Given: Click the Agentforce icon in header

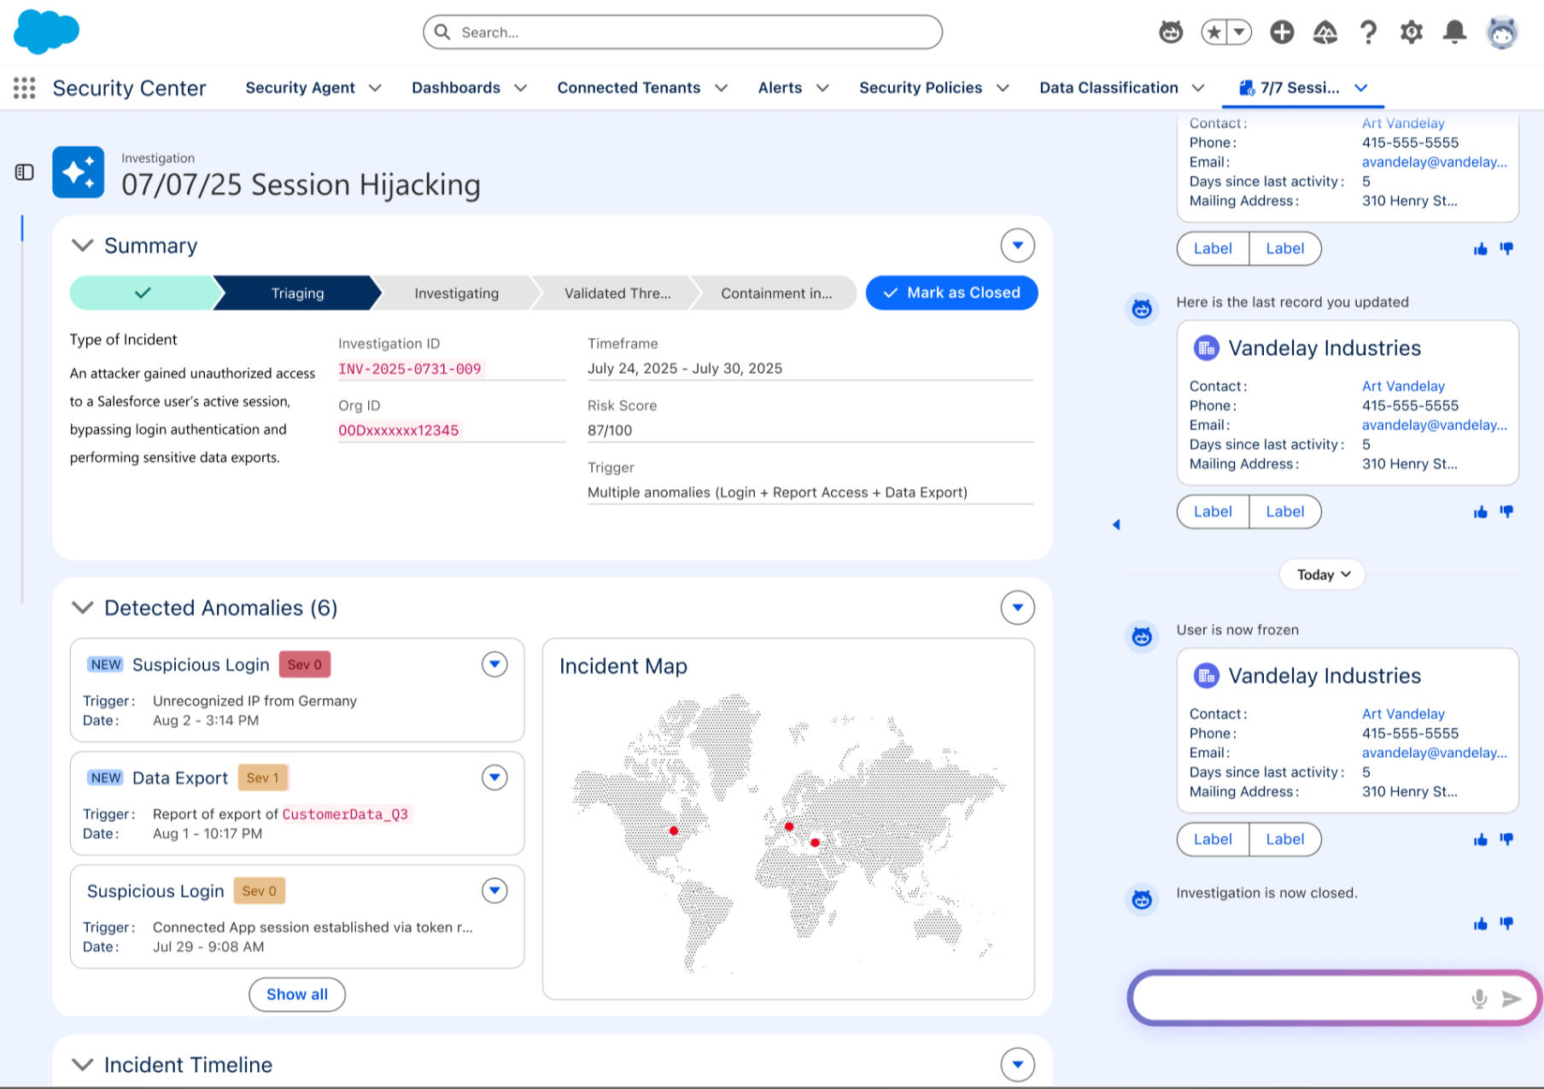Looking at the screenshot, I should click(x=1170, y=32).
